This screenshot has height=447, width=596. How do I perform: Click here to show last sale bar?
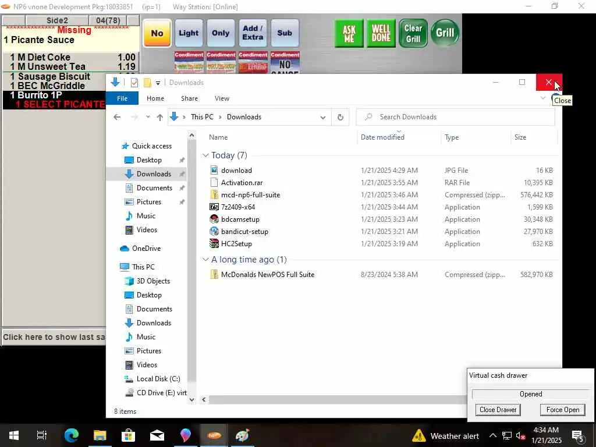(x=54, y=337)
